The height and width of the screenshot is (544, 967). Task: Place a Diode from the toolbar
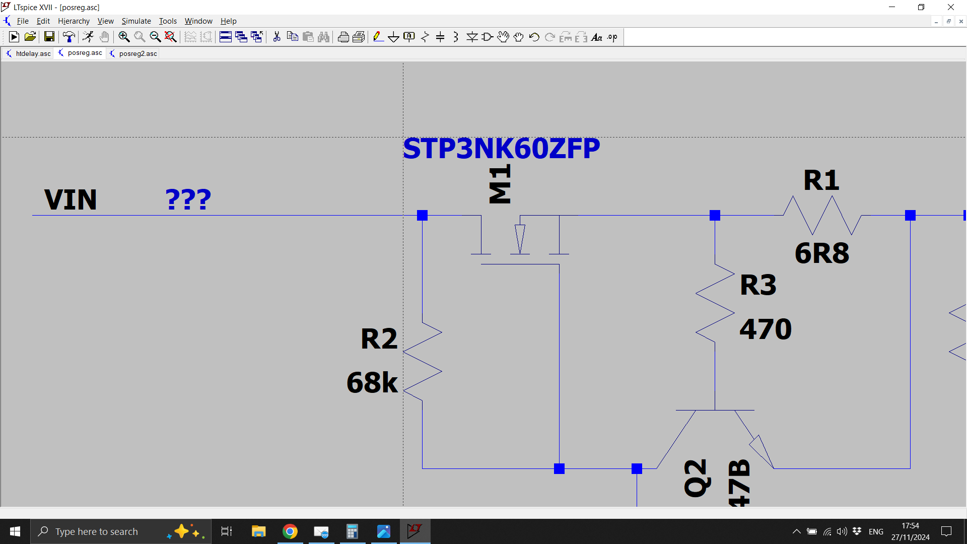click(x=472, y=37)
